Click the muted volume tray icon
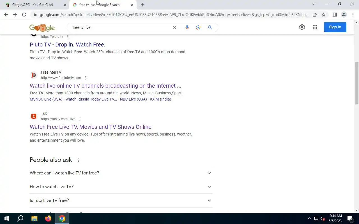The image size is (359, 224). point(323,218)
